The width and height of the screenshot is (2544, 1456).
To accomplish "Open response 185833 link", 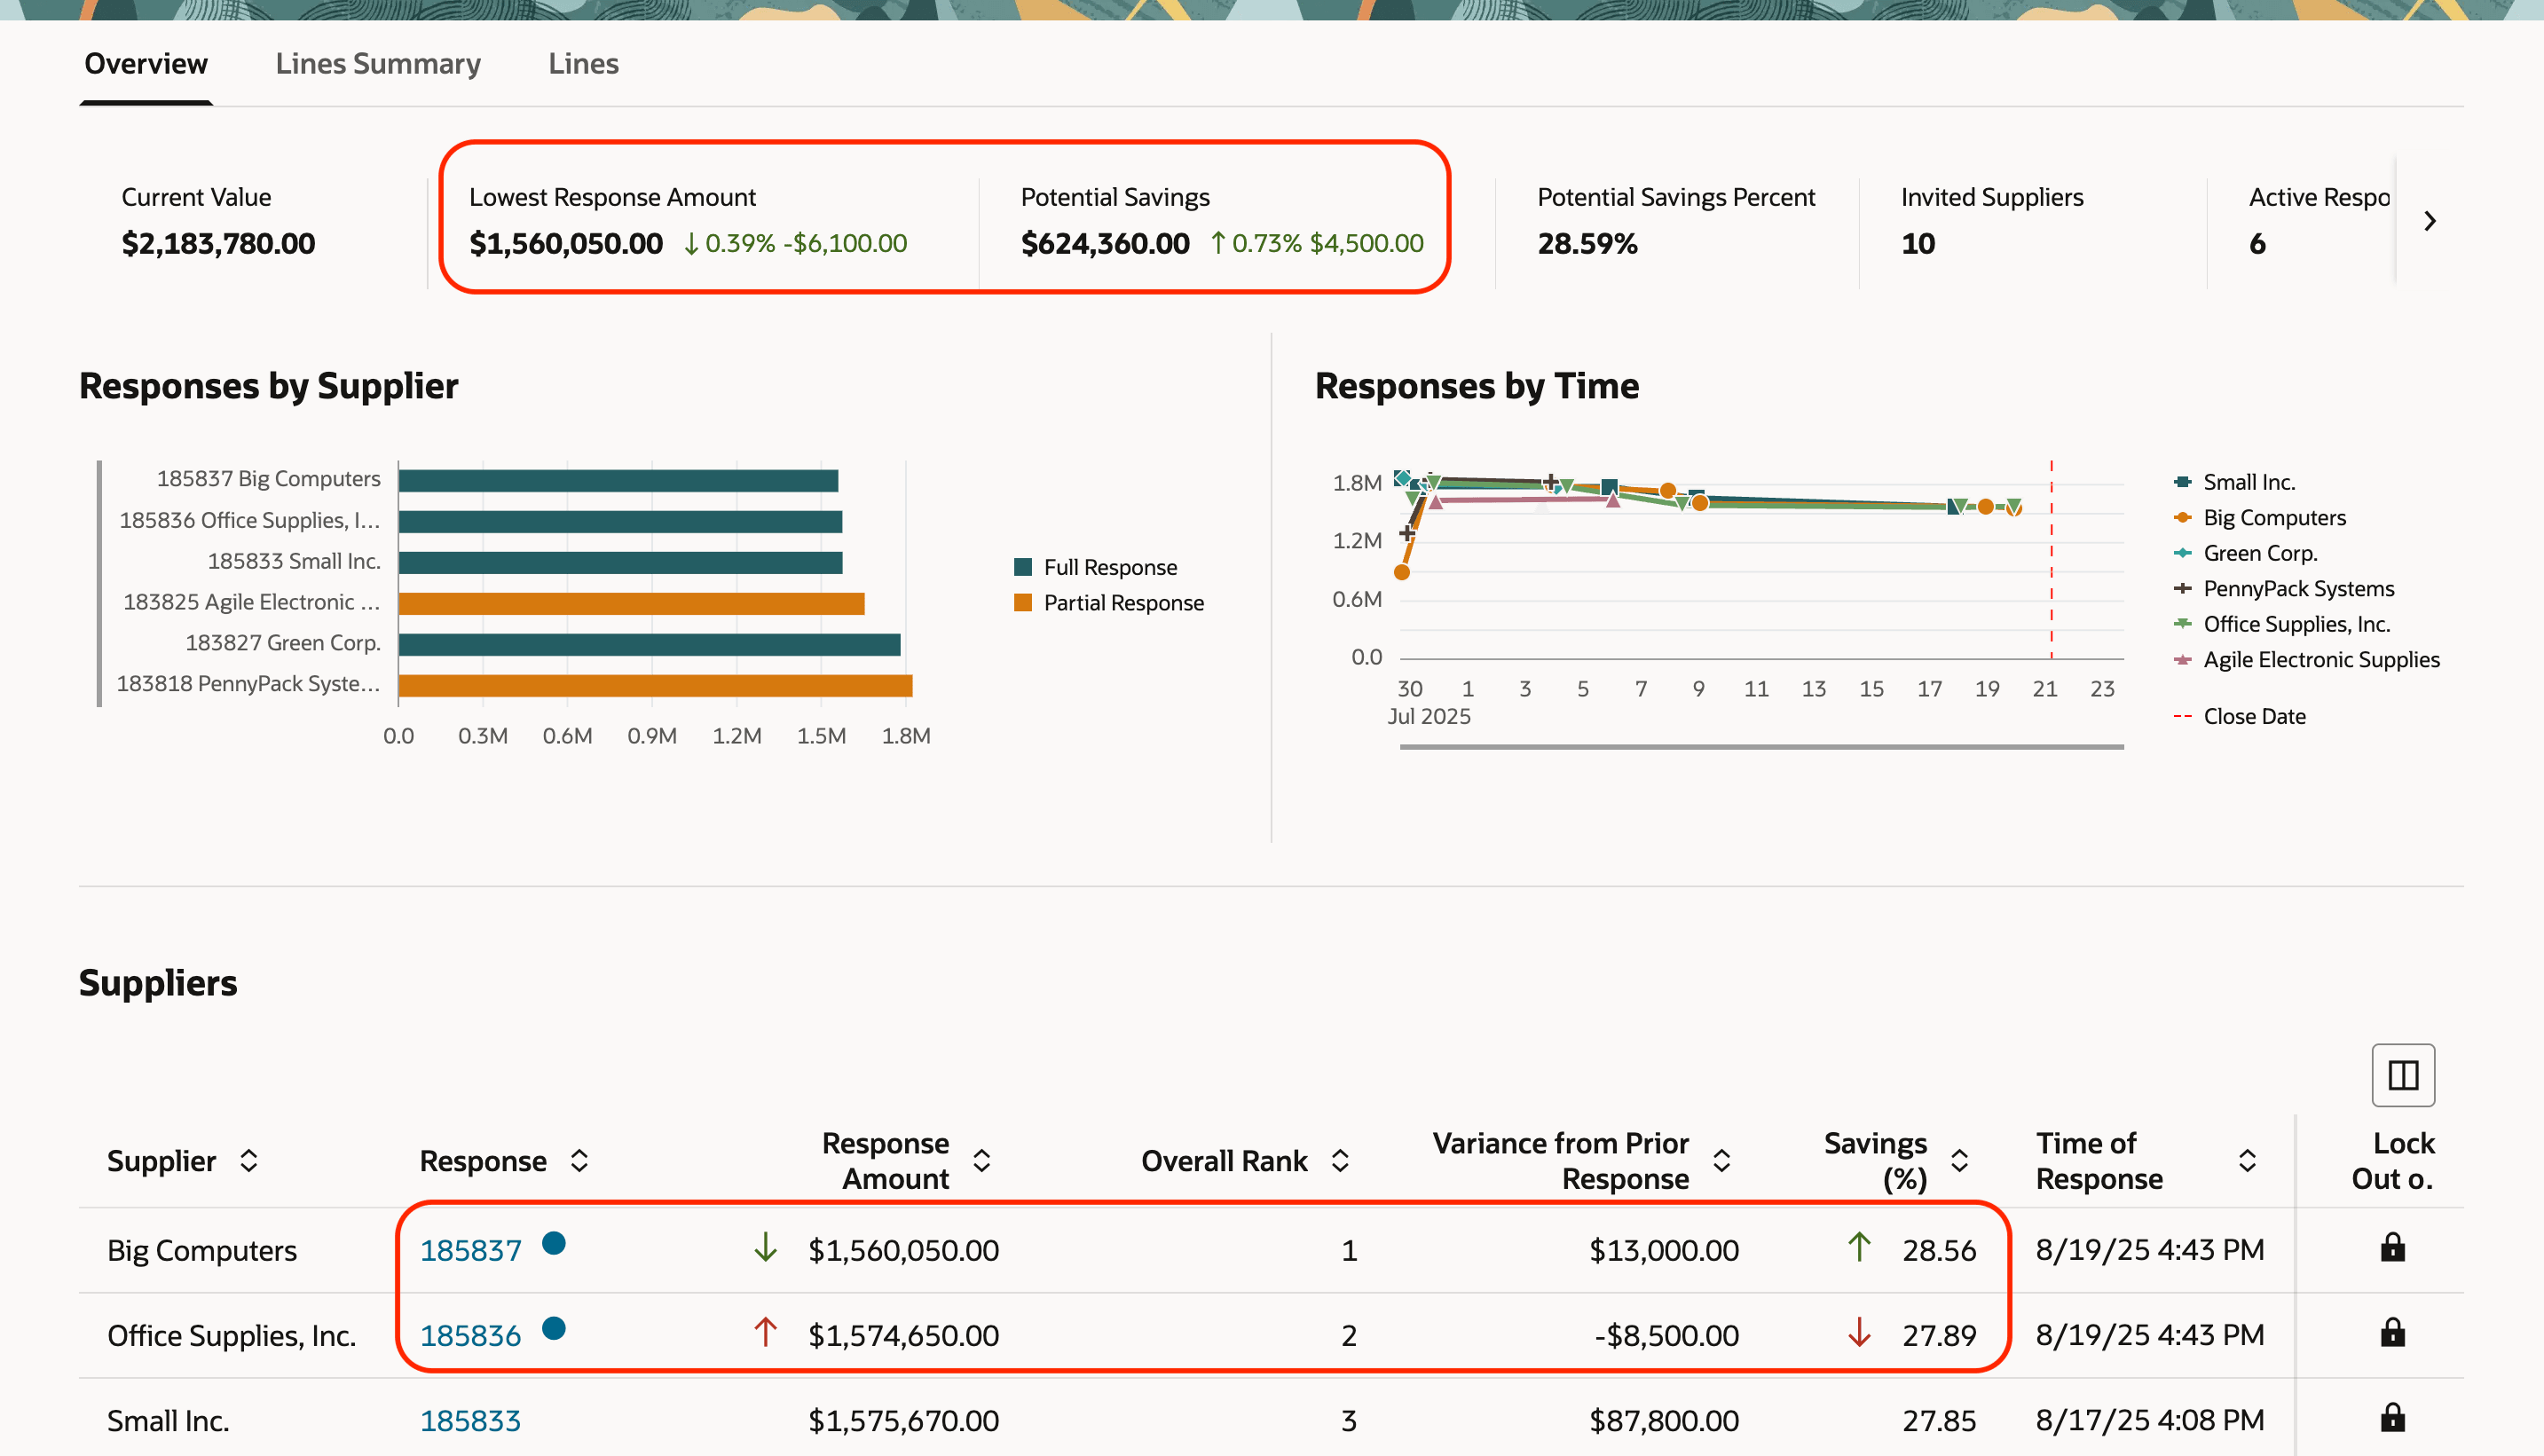I will (x=470, y=1420).
